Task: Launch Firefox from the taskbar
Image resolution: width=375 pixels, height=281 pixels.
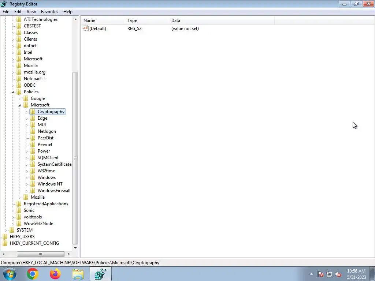Action: click(x=55, y=274)
